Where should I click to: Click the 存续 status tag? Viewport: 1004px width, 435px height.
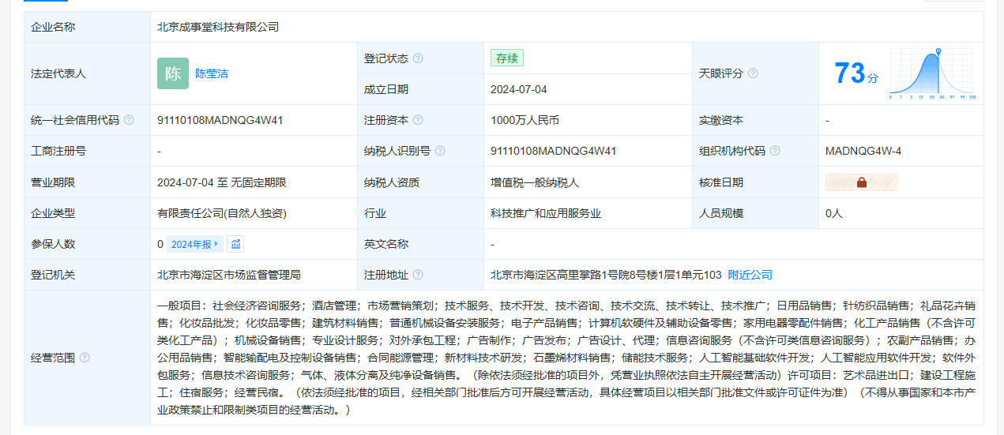(507, 58)
